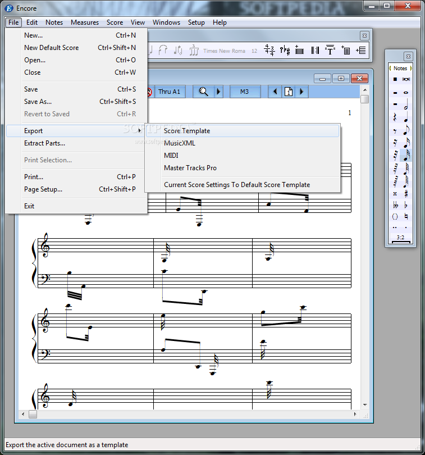Click the magnifying glass zoom tool
Screen dimensions: 425x455
coord(203,92)
